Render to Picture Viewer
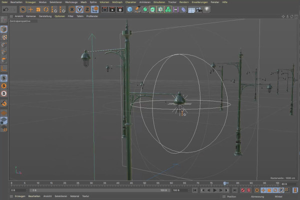The image size is (300, 200). coord(112,9)
